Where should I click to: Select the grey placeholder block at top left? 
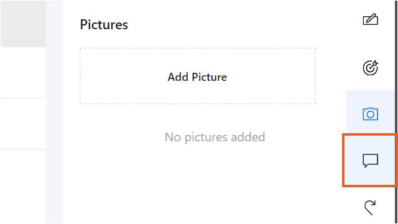[23, 24]
